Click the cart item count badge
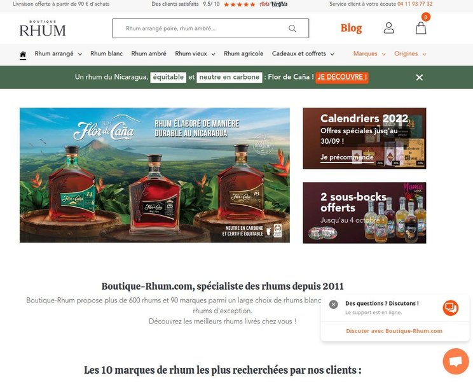 (426, 17)
